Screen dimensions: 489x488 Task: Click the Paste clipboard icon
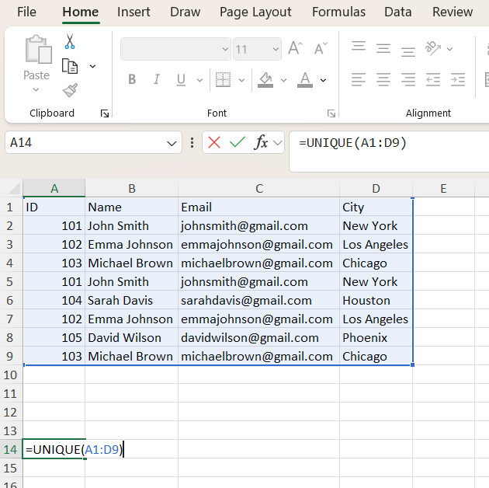click(38, 50)
